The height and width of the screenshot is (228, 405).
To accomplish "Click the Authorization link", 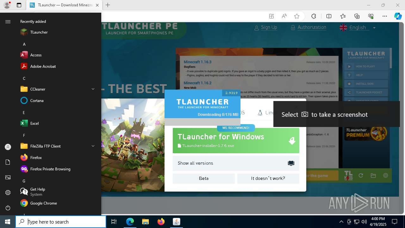I will 312,28.
